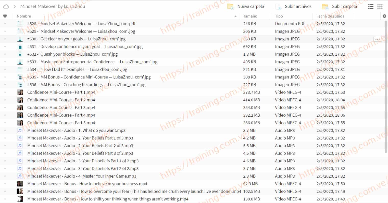
Task: Click the image icon of #529 Mindset Makeover Welcome
Action: 20,31
